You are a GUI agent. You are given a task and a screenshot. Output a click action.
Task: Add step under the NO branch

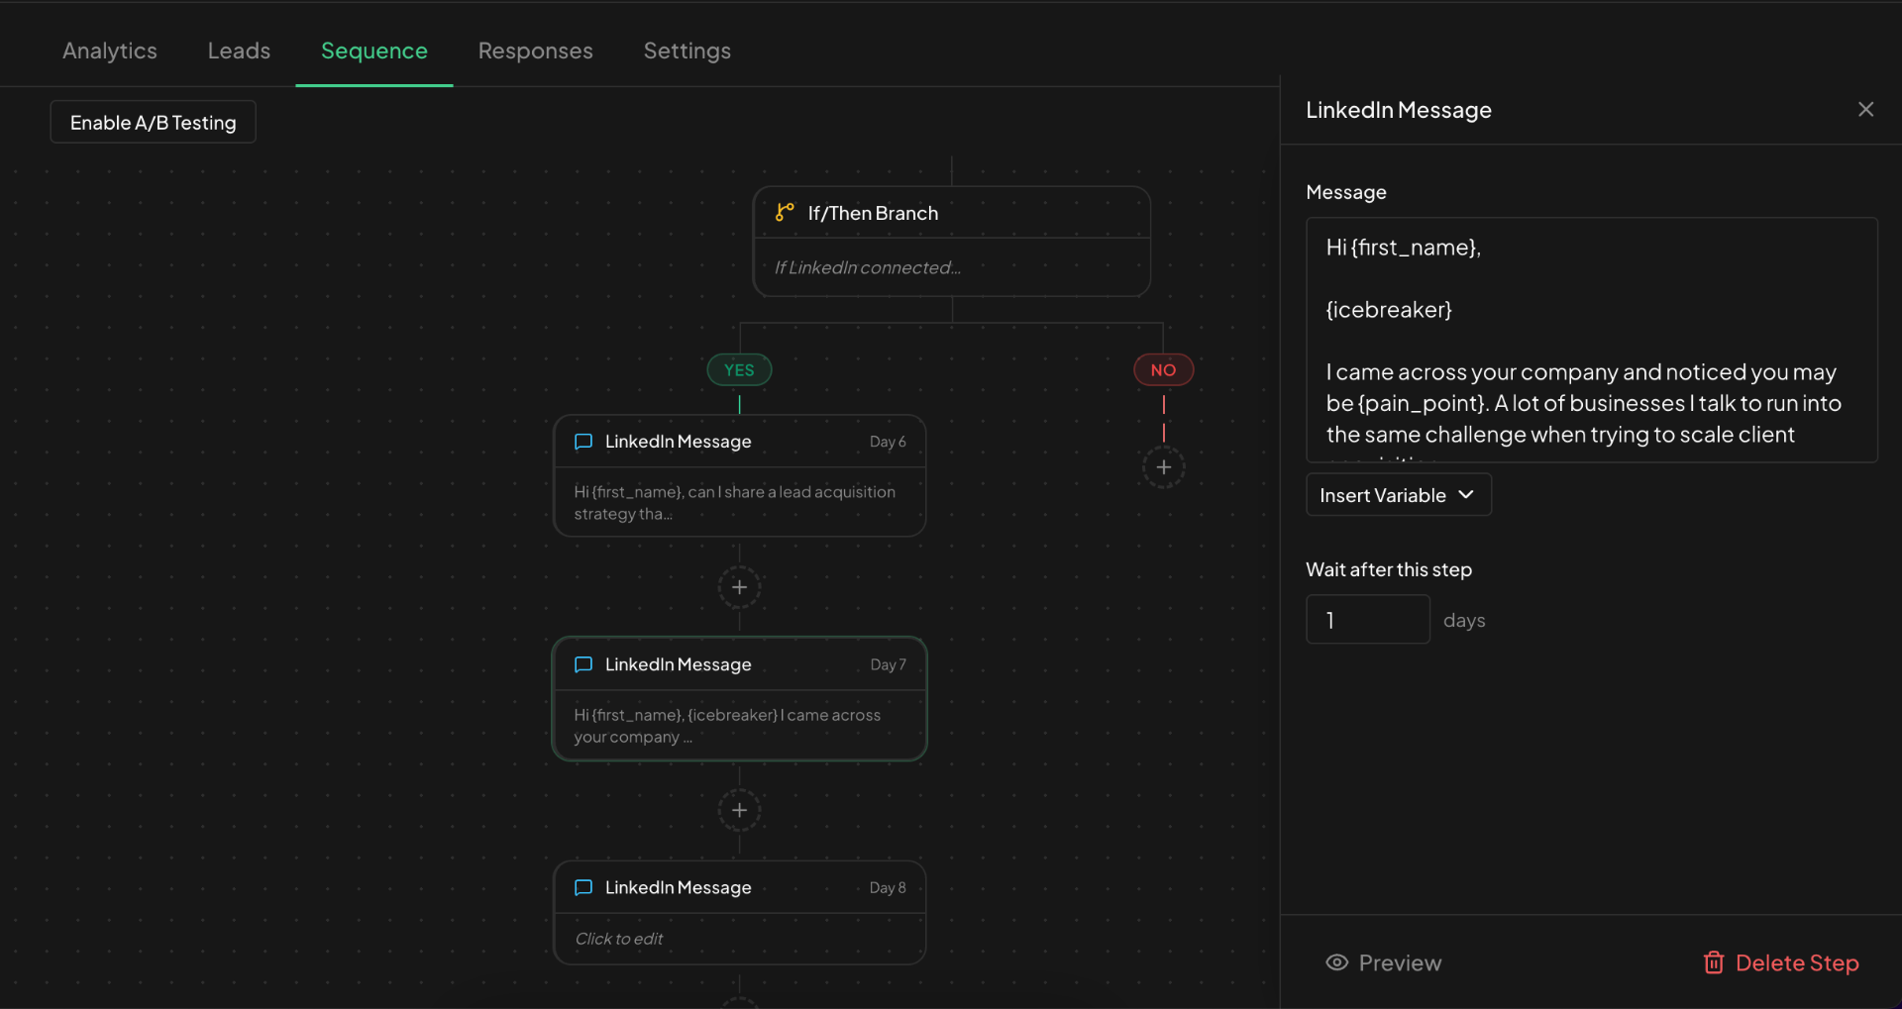[x=1164, y=467]
